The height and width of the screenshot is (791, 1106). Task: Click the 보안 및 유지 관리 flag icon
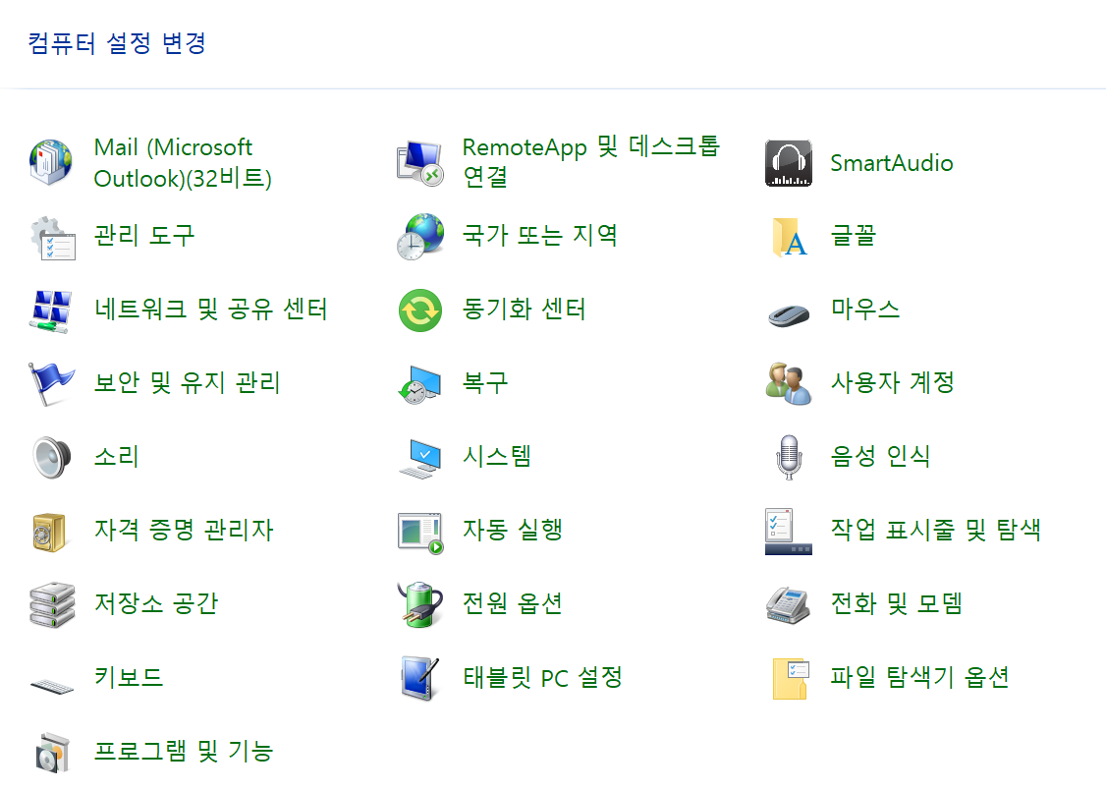tap(51, 383)
